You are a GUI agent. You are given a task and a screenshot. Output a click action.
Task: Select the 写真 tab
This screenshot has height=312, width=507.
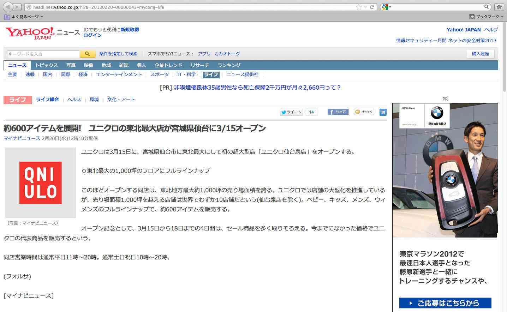(x=71, y=65)
